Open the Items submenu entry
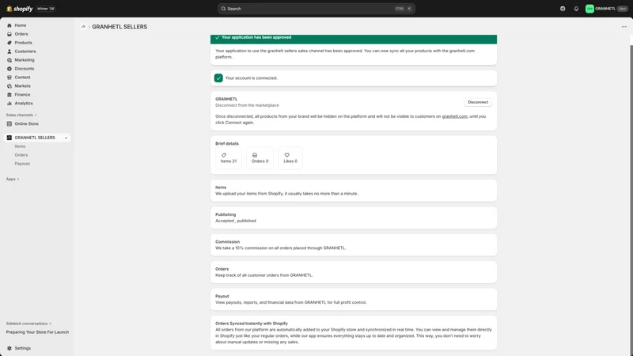 (x=20, y=146)
